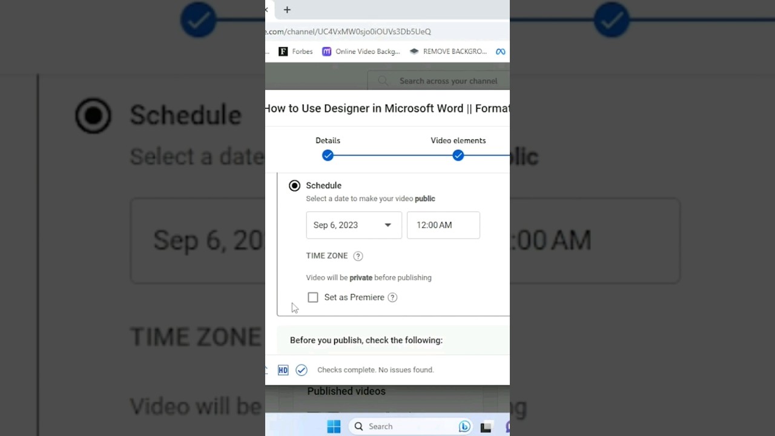Click the 12:00 AM time field
This screenshot has width=775, height=436.
(x=443, y=225)
